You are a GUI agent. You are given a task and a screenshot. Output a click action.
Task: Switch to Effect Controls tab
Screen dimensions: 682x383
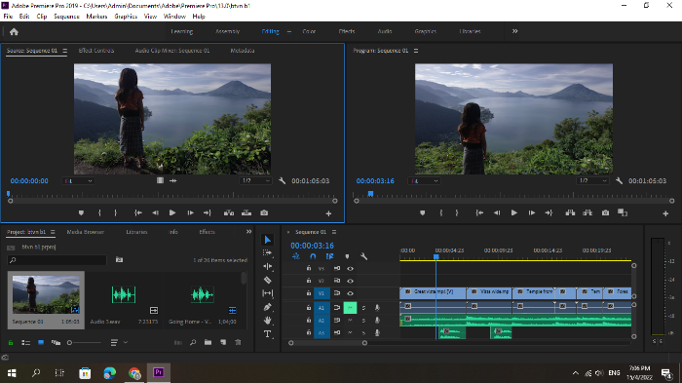point(96,51)
